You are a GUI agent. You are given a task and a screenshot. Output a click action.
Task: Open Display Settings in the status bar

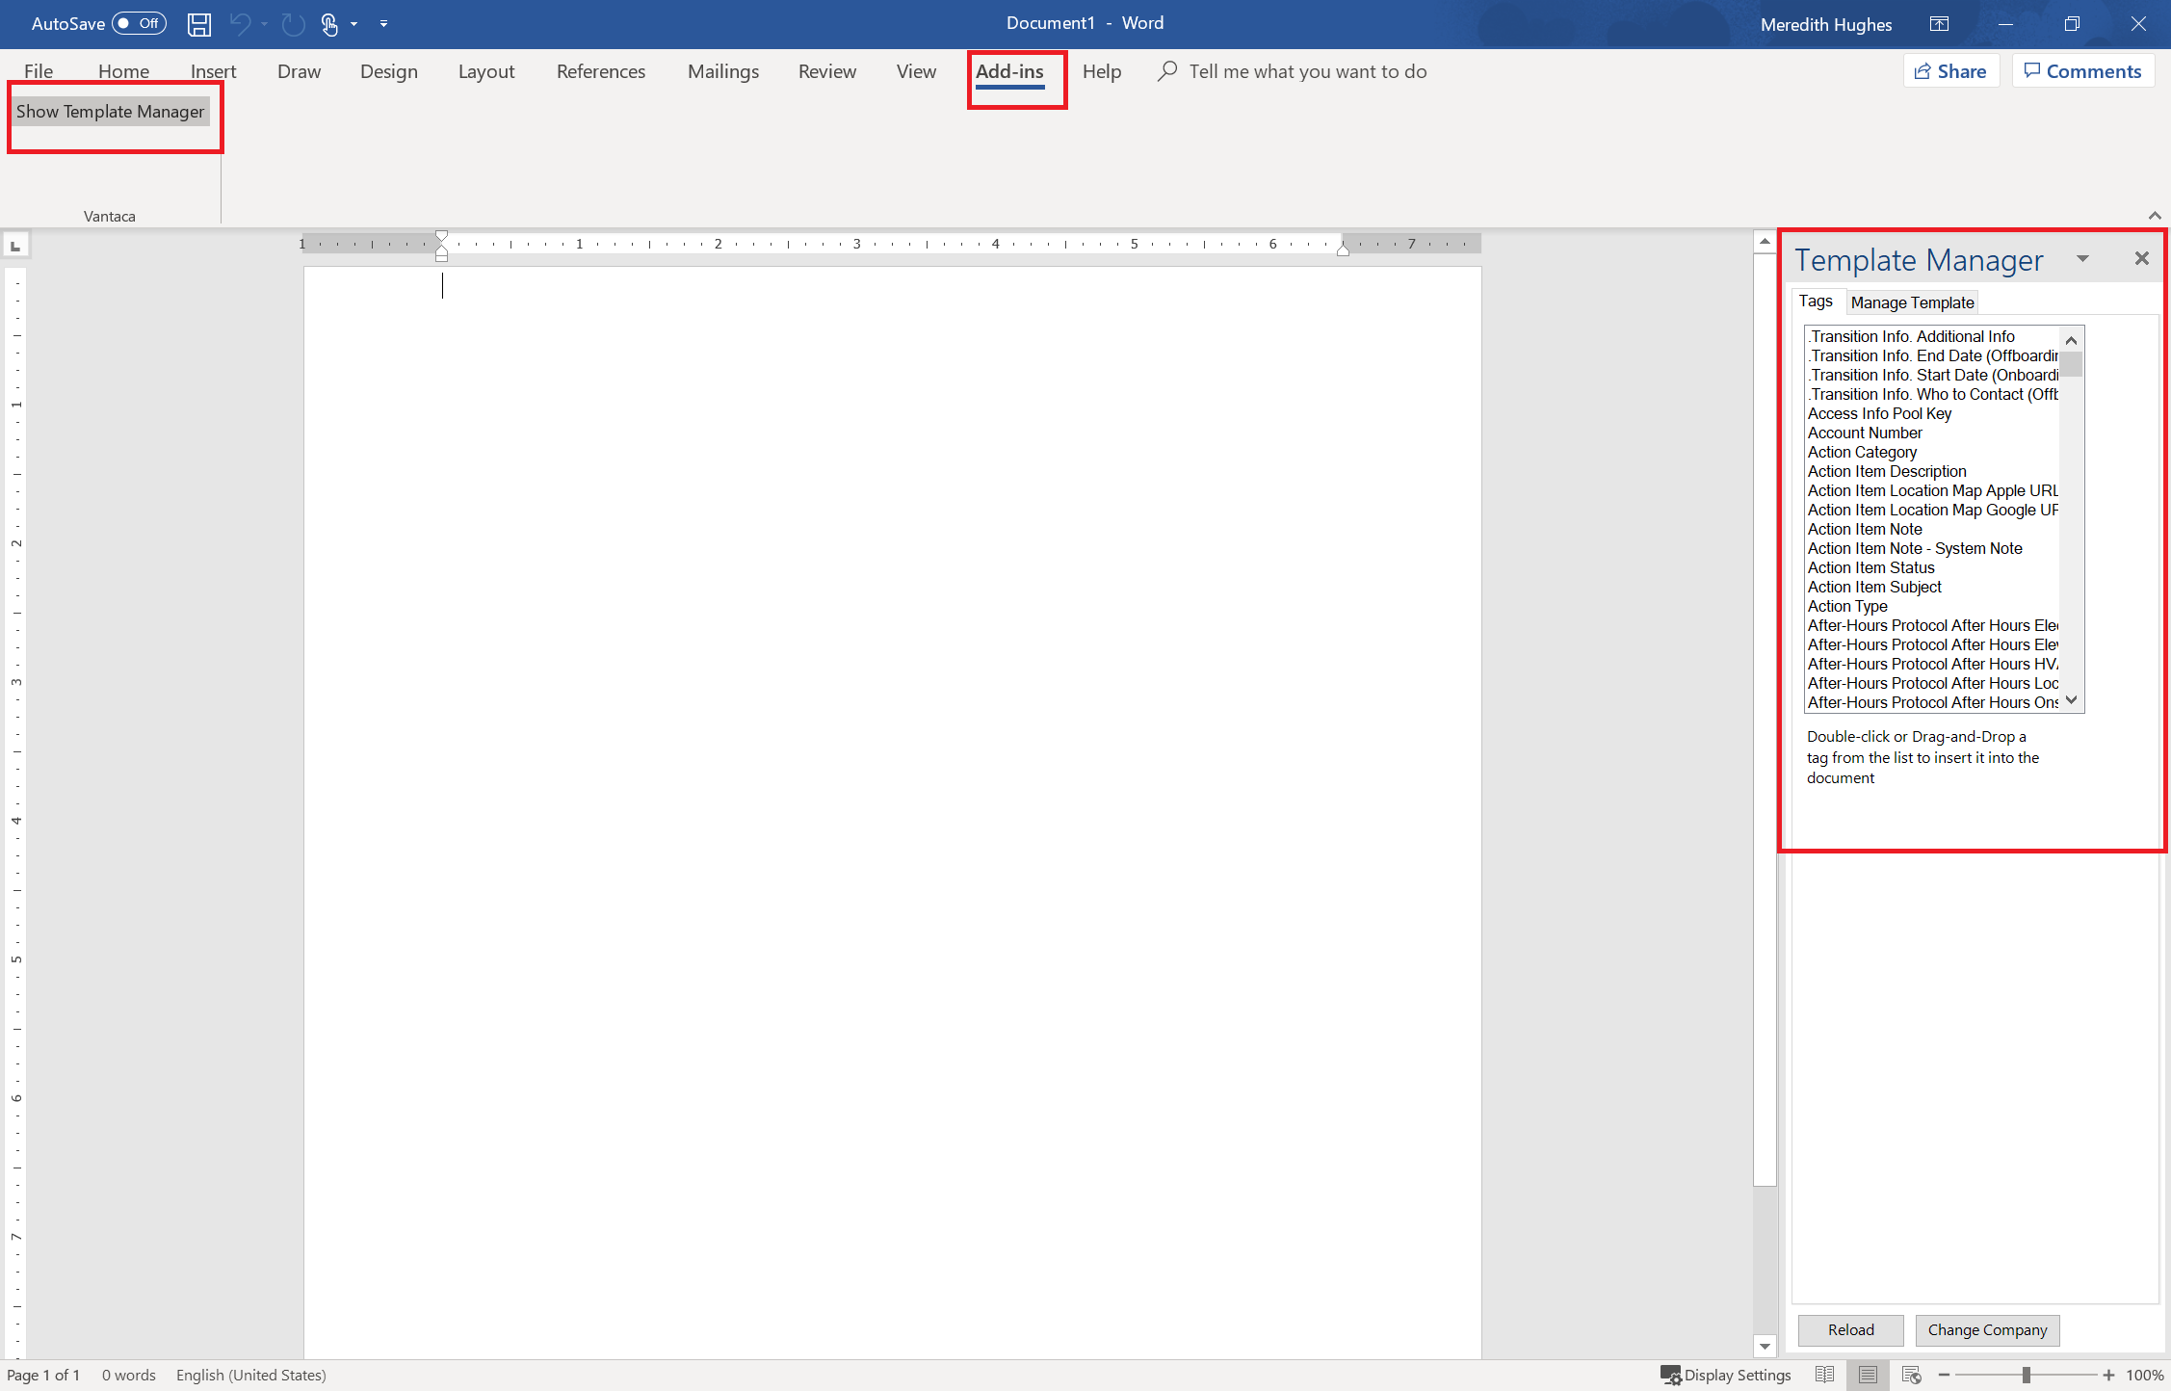coord(1725,1376)
